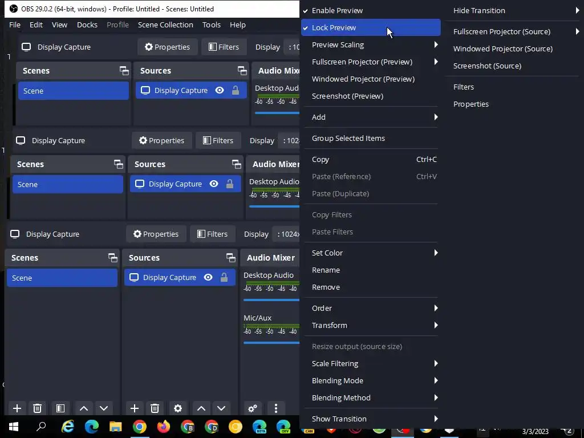
Task: Expand the Add submenu
Action: click(x=371, y=117)
